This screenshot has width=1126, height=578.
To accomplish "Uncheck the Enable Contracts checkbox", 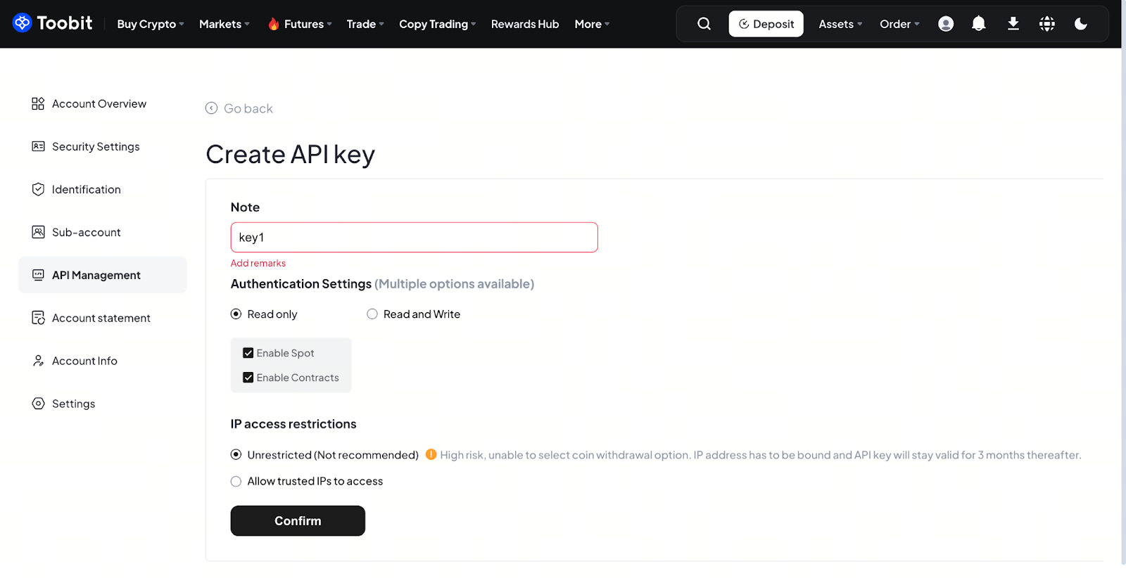I will tap(248, 378).
